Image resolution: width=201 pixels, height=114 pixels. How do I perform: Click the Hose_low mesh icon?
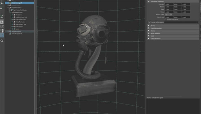click(x=14, y=15)
